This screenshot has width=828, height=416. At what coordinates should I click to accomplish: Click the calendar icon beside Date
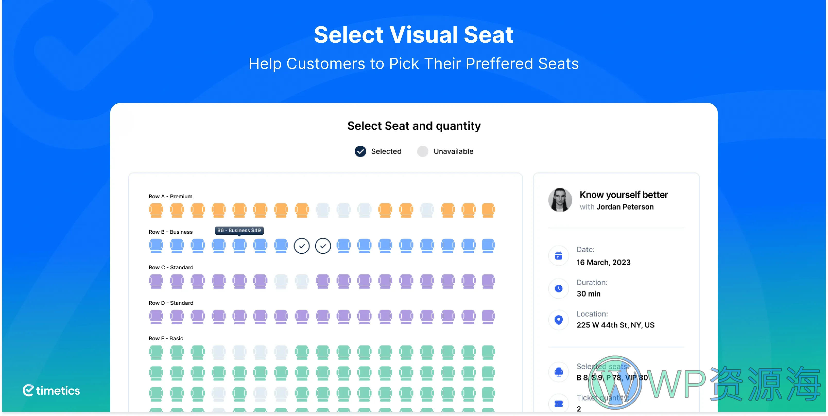(x=559, y=256)
